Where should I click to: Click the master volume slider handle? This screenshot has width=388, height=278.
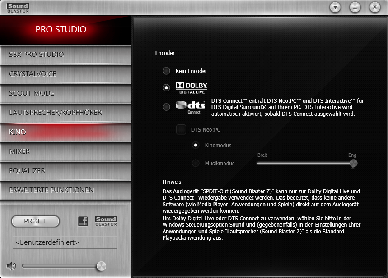coord(102,266)
